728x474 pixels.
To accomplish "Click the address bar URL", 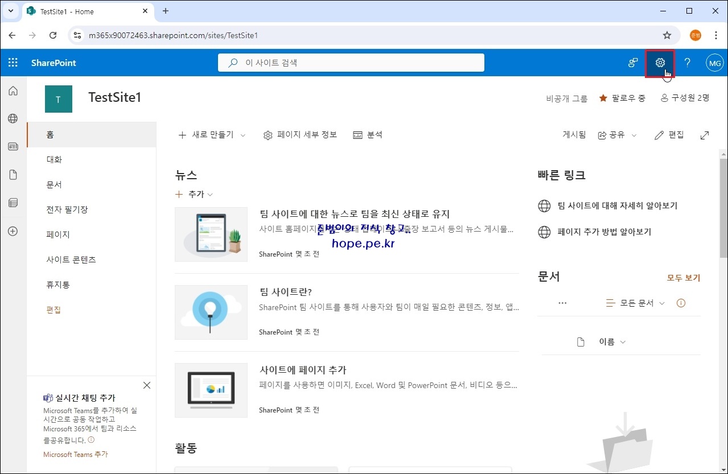I will (173, 35).
